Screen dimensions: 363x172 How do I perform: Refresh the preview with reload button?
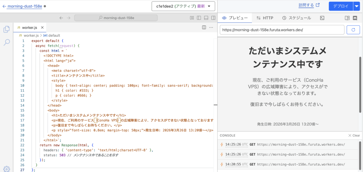353,30
